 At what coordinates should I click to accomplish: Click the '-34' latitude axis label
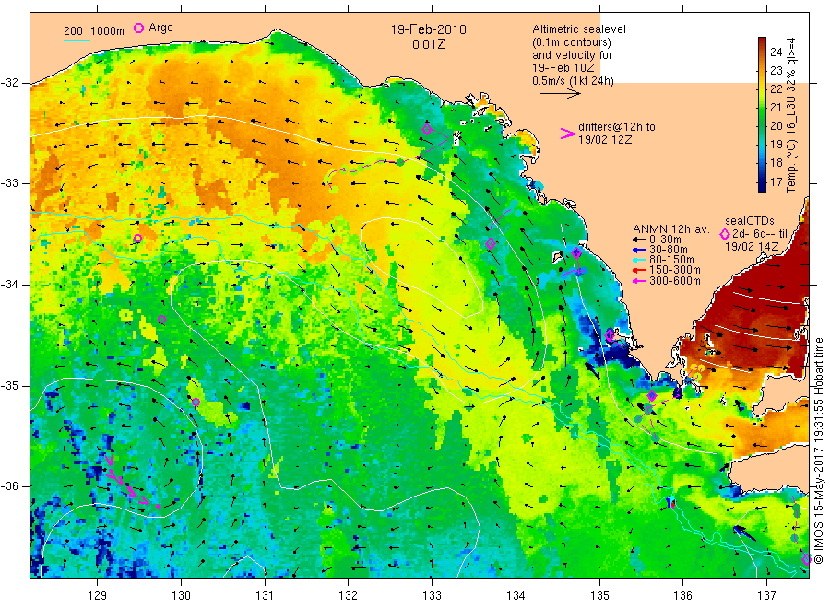pyautogui.click(x=9, y=285)
